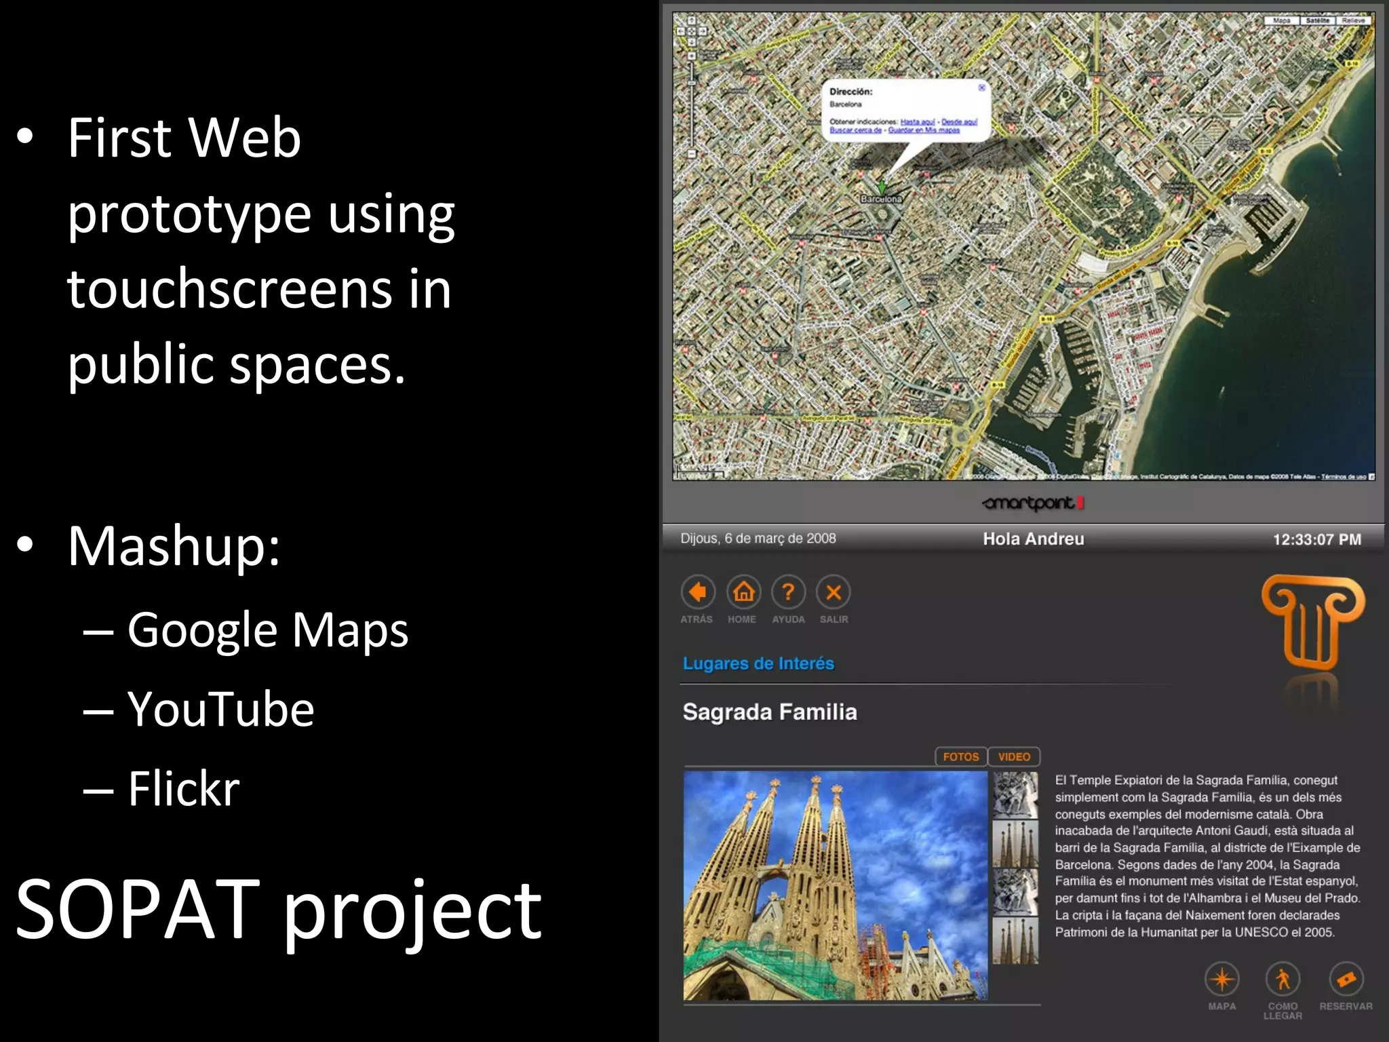Tap the orange column logo icon

click(x=1312, y=623)
